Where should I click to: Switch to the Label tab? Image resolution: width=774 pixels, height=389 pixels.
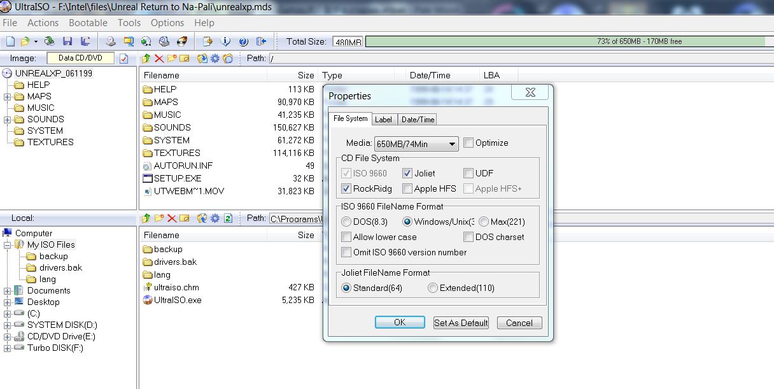(383, 119)
